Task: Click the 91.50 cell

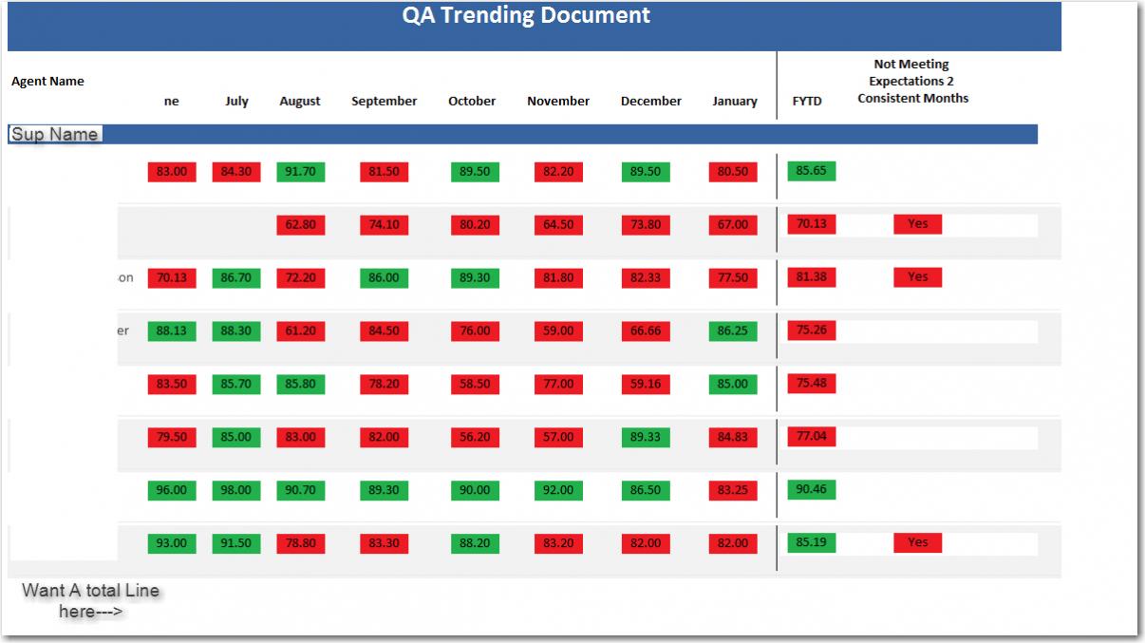Action: [236, 544]
